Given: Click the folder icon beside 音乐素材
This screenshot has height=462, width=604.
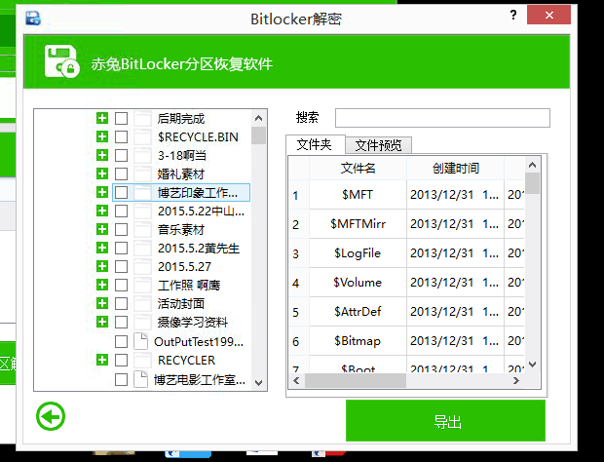Looking at the screenshot, I should (x=142, y=230).
